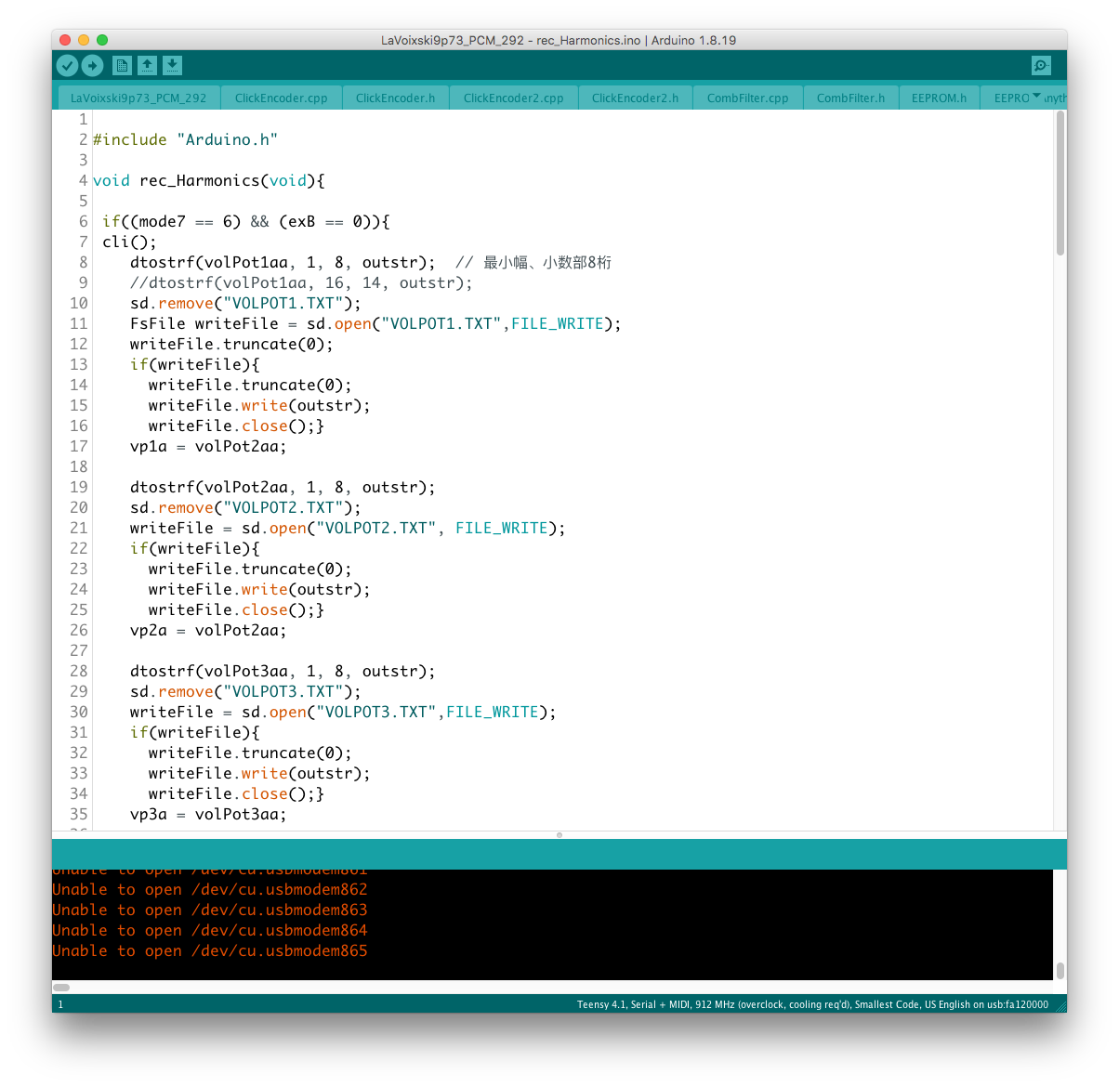
Task: Save sketch with the down-arrow icon
Action: click(172, 65)
